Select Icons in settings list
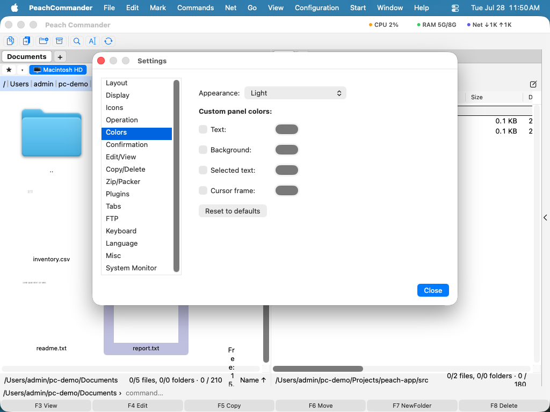This screenshot has width=550, height=412. coord(137,107)
